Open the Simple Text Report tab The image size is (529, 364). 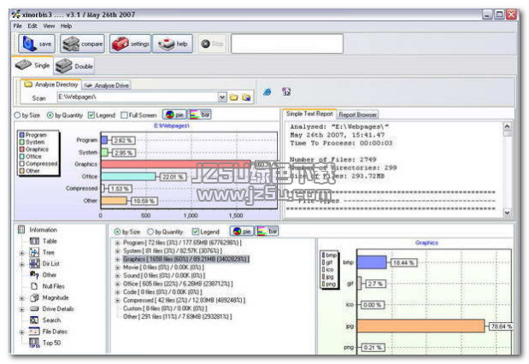(309, 114)
